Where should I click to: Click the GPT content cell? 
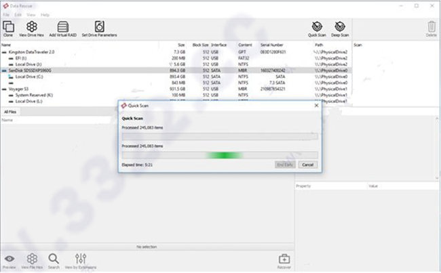(x=242, y=52)
